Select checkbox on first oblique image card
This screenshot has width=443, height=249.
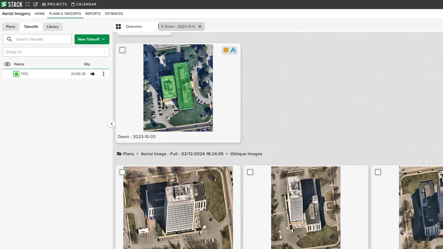tap(122, 172)
